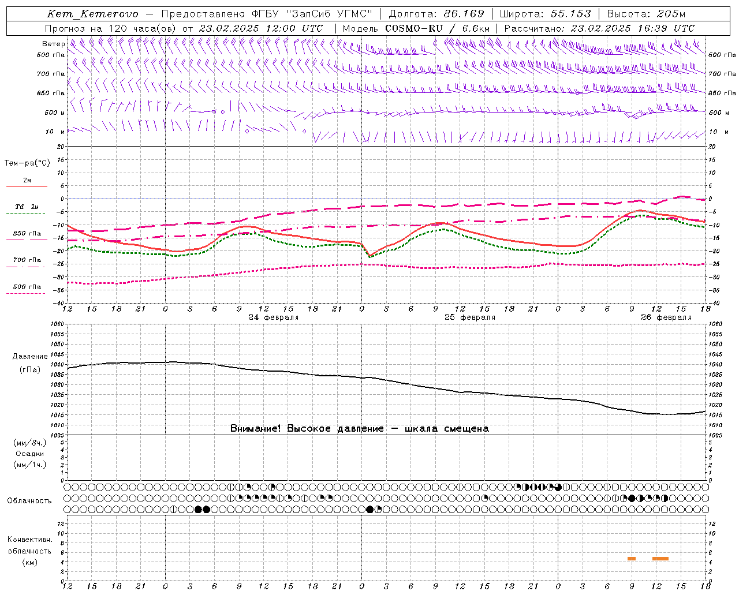Click the Облачность row label

tap(29, 501)
